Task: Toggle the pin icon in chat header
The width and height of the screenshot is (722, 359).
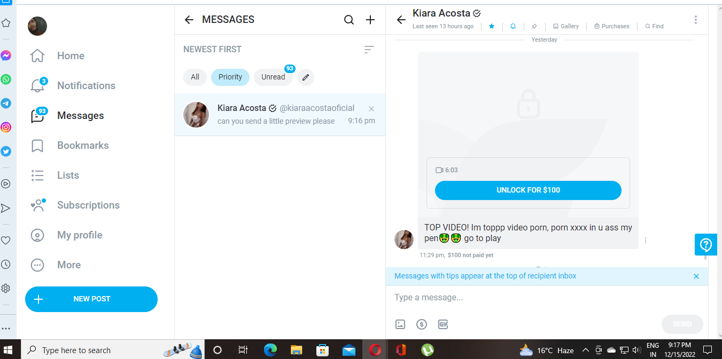Action: pos(534,26)
